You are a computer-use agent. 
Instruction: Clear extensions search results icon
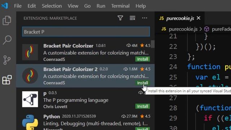pos(132,18)
